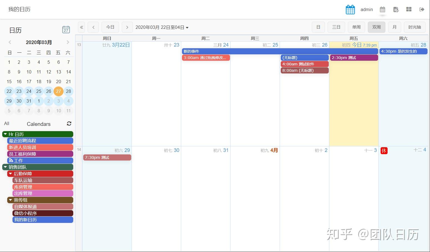
Task: Go to previous period with left arrow
Action: [93, 27]
